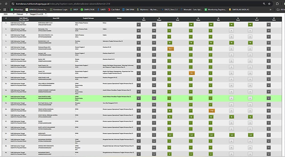Open the WhatsApp bookmark

[x=17, y=9]
